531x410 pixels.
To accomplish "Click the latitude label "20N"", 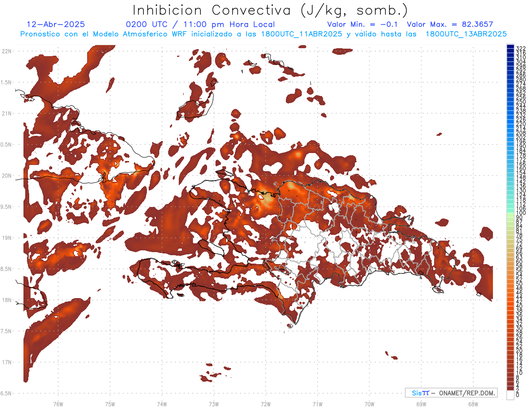I will (x=7, y=176).
